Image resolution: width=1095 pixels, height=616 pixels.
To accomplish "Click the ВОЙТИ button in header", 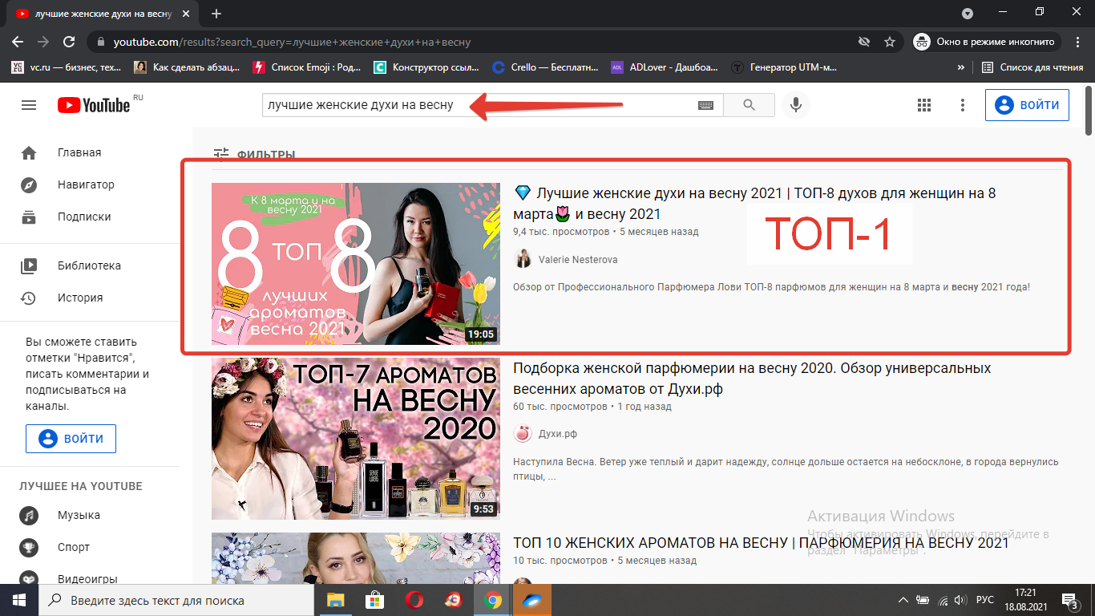I will point(1027,105).
